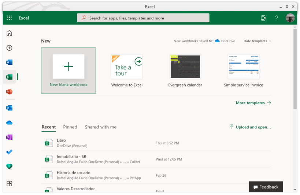Click the Libro Excel file icon
The width and height of the screenshot is (300, 195).
tap(49, 143)
